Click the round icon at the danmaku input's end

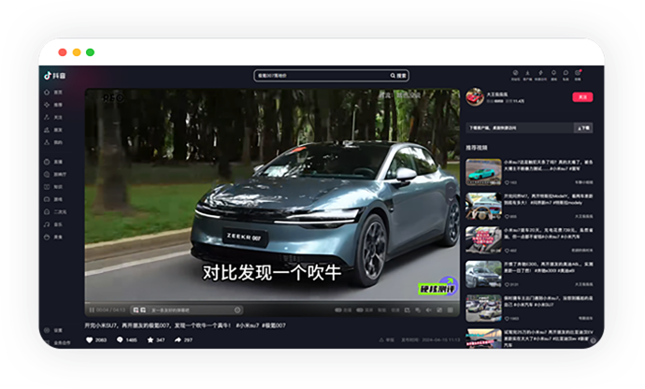click(237, 310)
